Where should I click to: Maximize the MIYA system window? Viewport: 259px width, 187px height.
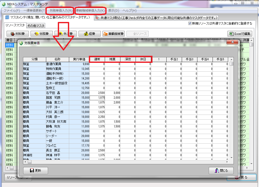tap(243, 3)
